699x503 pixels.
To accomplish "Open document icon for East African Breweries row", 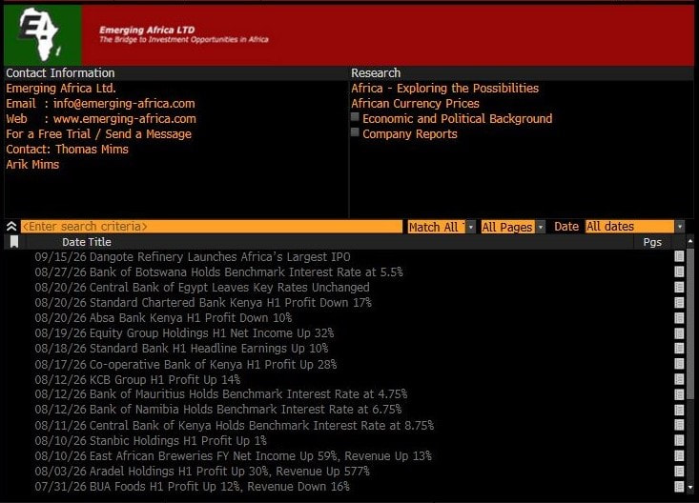I will 679,455.
